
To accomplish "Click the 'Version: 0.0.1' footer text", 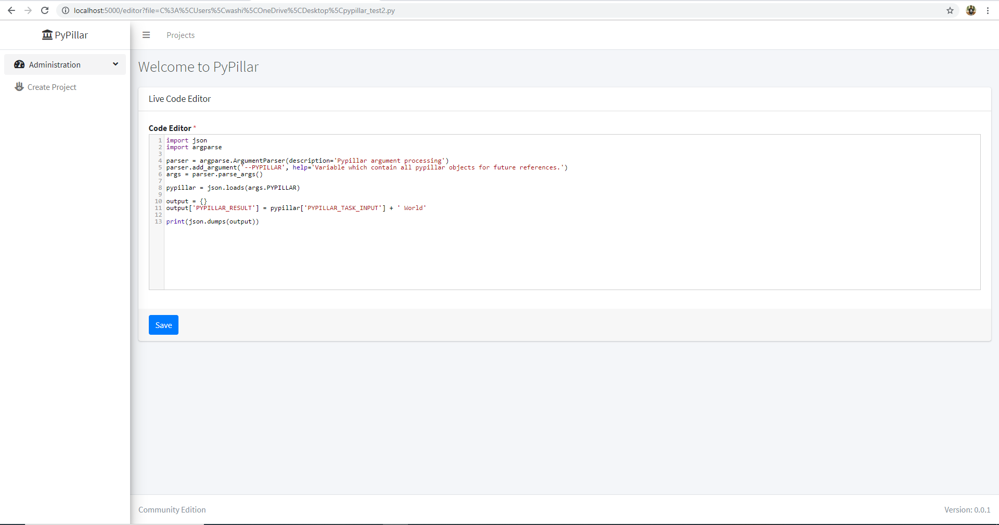I will (x=967, y=510).
